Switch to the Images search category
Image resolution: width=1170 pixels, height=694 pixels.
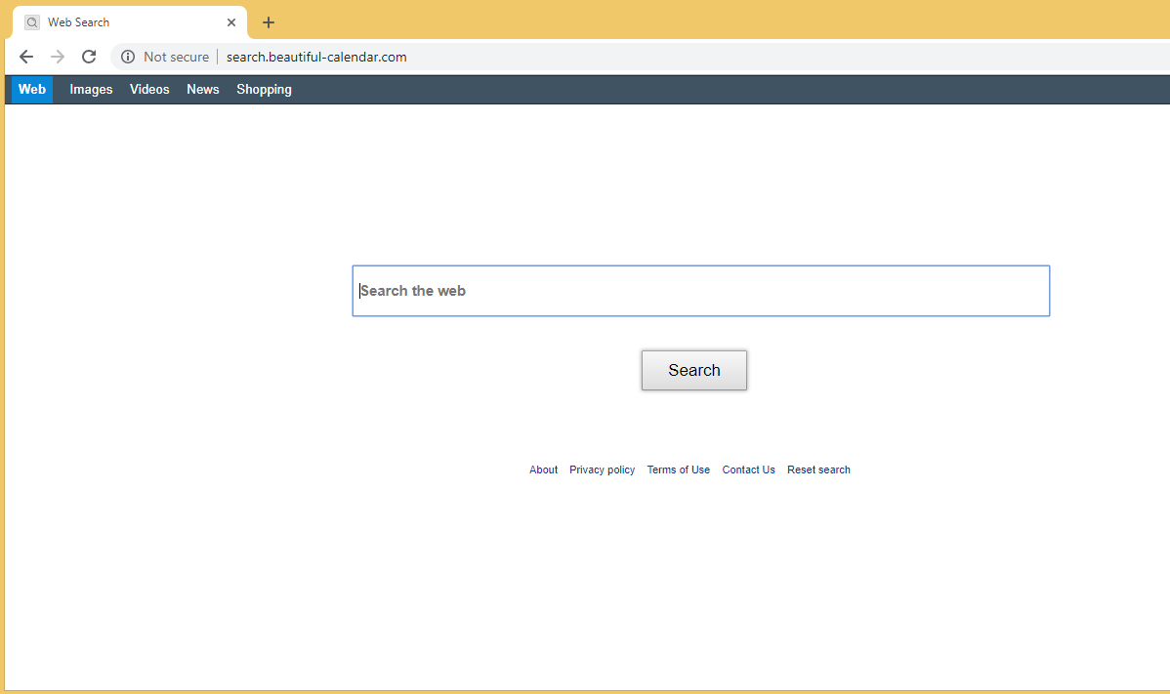91,90
